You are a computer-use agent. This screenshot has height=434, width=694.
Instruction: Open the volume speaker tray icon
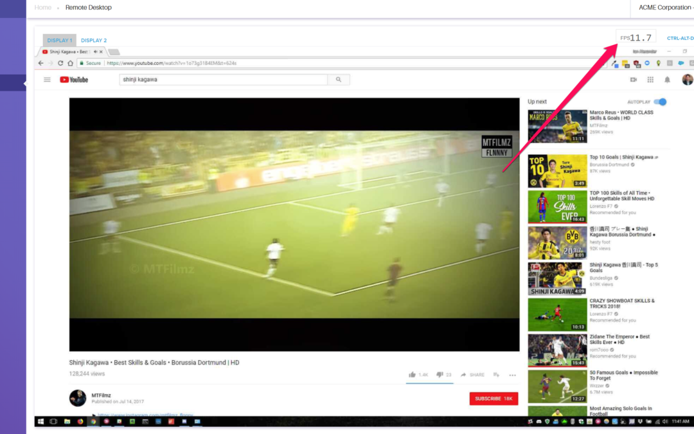[665, 422]
